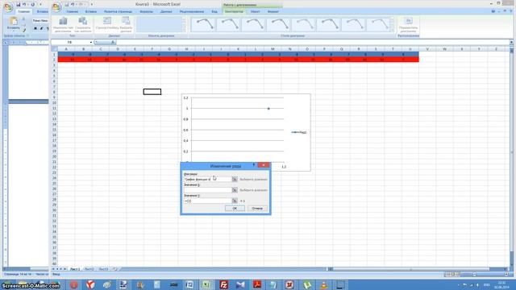Switch to Лист3 sheet tab
Viewport: 516px width, 290px height.
click(x=103, y=269)
